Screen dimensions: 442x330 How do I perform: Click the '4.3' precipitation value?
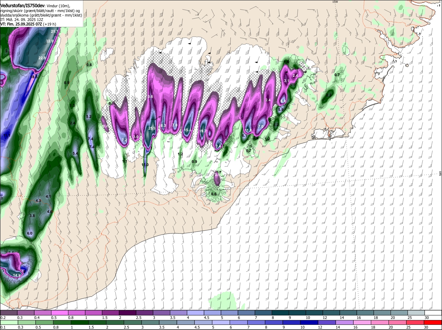[x=38, y=200]
